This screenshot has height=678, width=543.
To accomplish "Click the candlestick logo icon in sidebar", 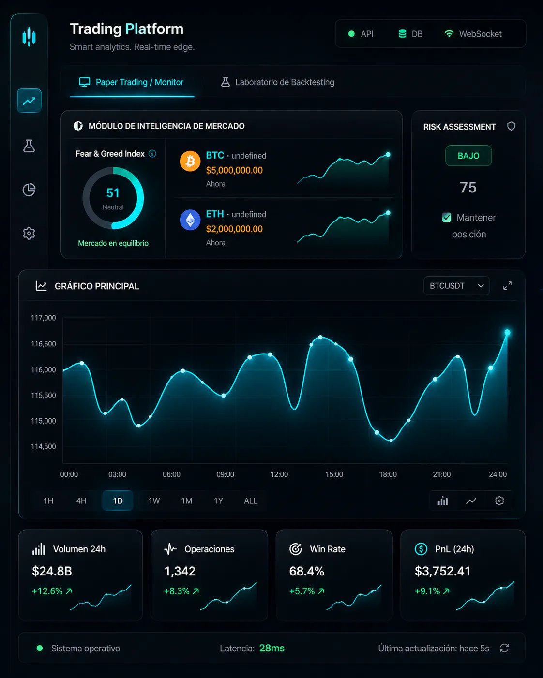I will (x=29, y=36).
